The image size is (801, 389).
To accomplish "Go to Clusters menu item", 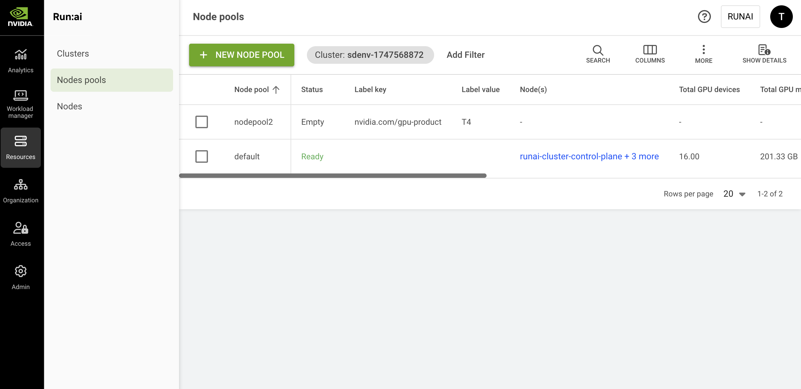I will point(73,54).
